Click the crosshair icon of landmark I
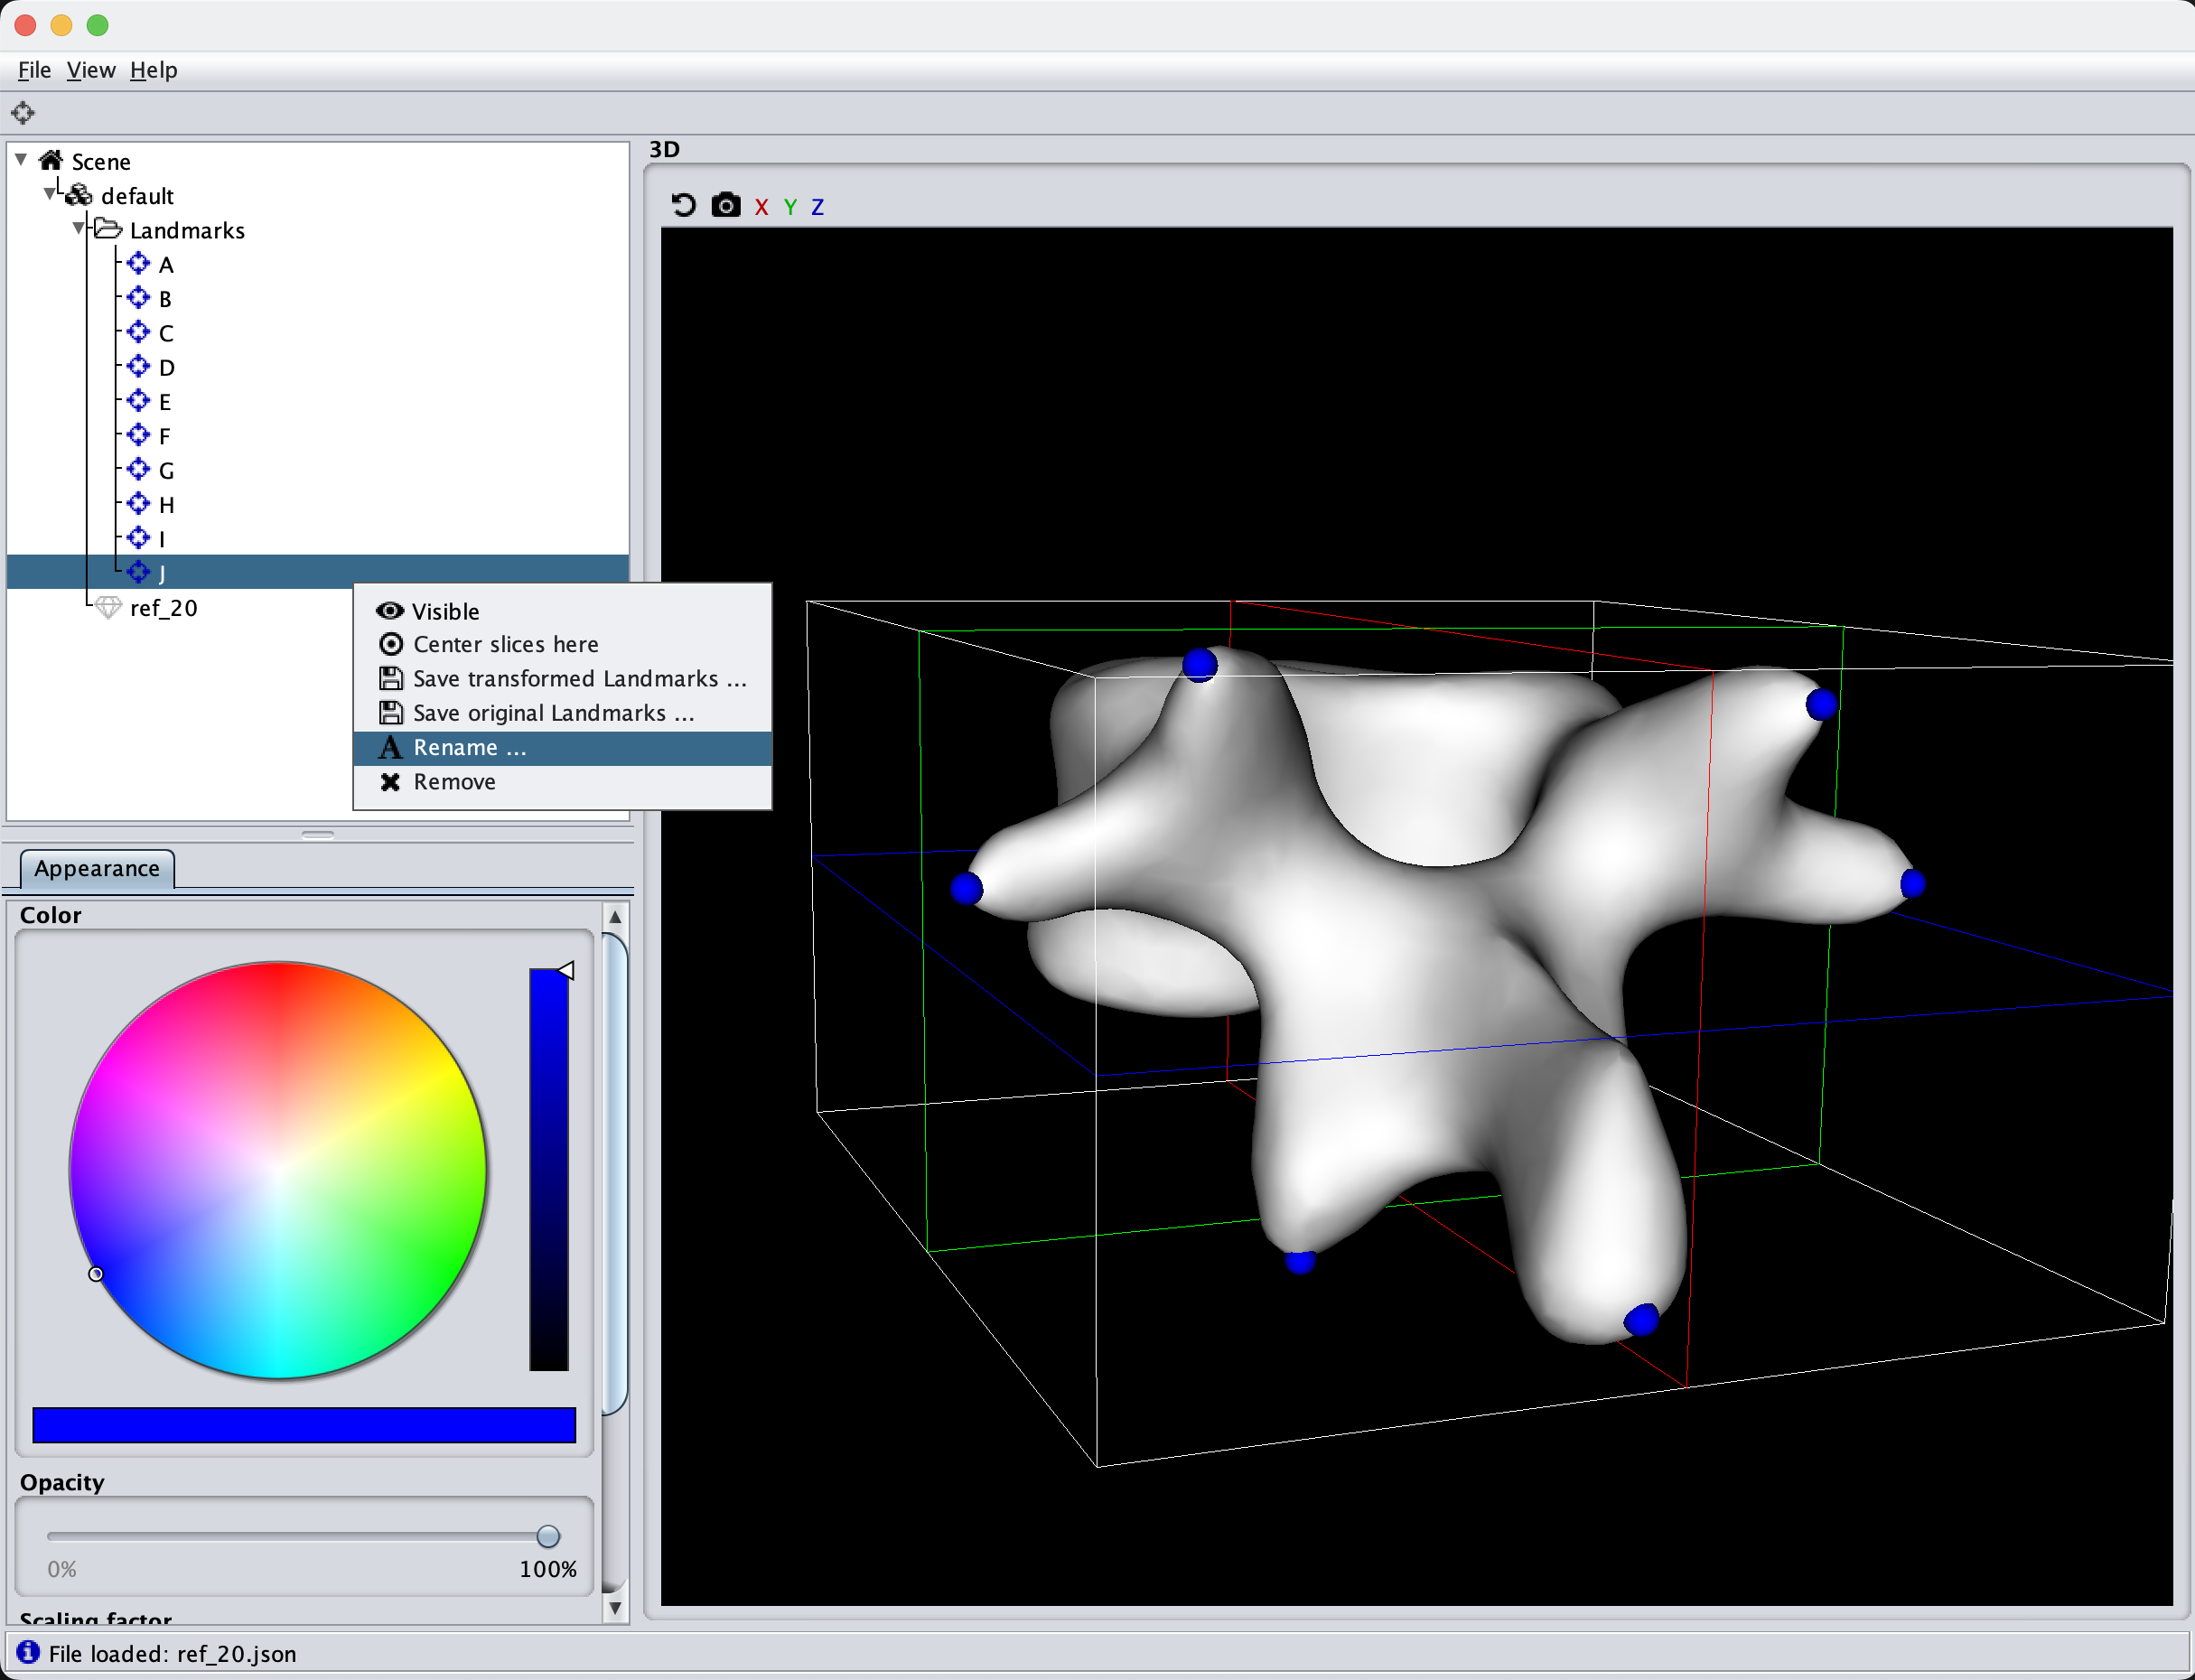This screenshot has height=1680, width=2195. click(x=139, y=538)
